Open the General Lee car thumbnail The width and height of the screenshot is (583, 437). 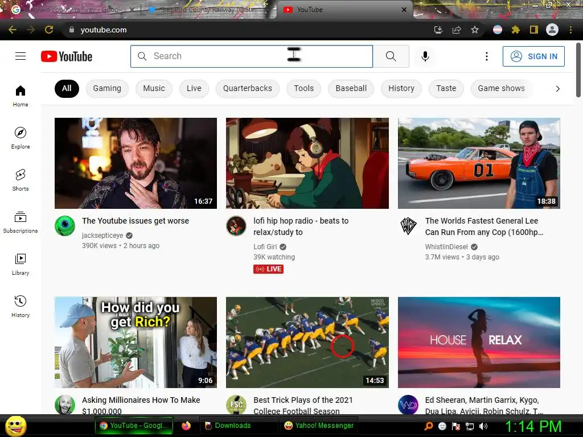(479, 163)
